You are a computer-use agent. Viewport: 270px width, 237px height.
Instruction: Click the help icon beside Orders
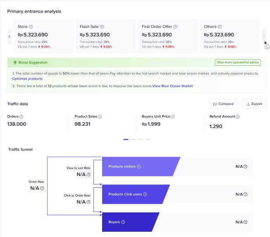[x=21, y=117]
